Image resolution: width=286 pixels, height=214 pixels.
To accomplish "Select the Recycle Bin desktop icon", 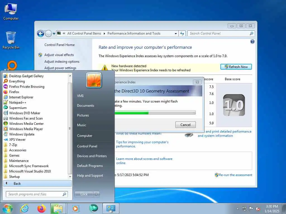I will pos(11,40).
